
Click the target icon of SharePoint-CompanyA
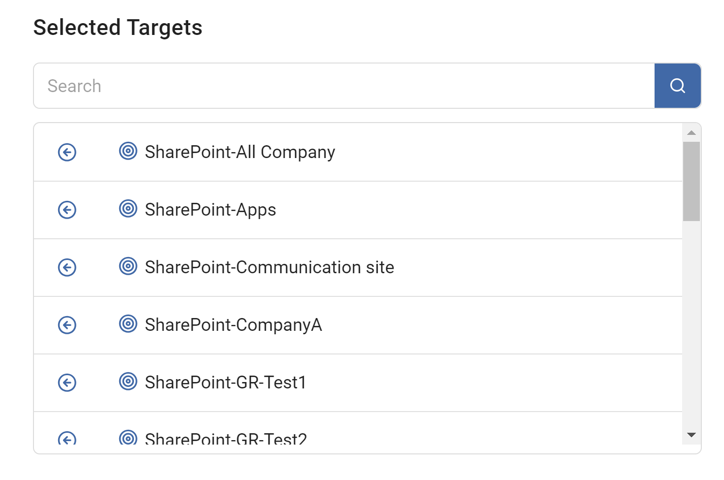[x=128, y=323]
